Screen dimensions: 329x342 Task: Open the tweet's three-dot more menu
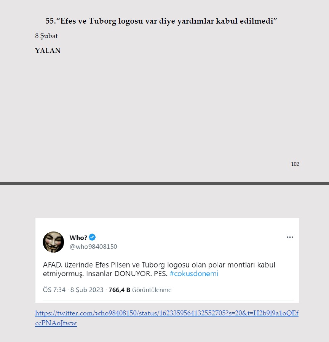point(290,237)
